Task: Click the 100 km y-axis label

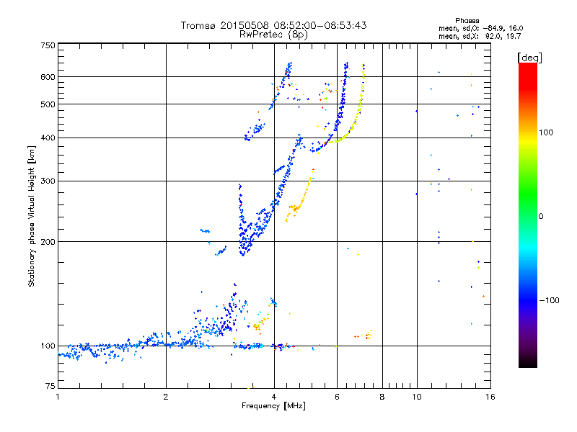Action: point(48,346)
